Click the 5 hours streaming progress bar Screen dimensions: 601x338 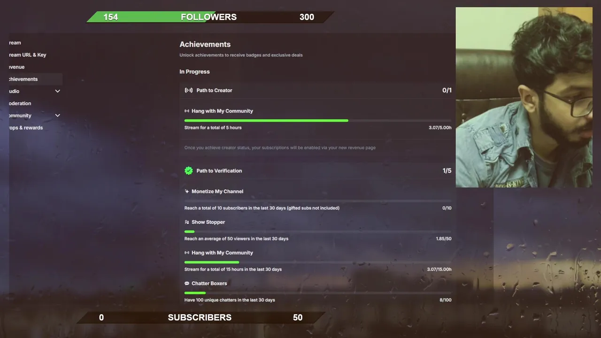click(318, 121)
